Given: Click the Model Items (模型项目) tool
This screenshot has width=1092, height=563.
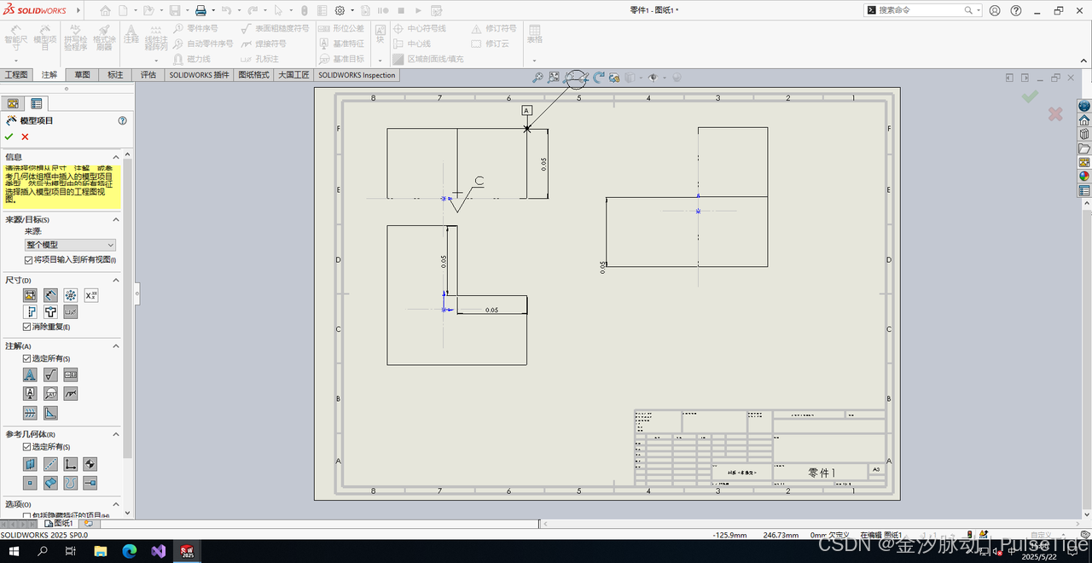Looking at the screenshot, I should tap(44, 38).
